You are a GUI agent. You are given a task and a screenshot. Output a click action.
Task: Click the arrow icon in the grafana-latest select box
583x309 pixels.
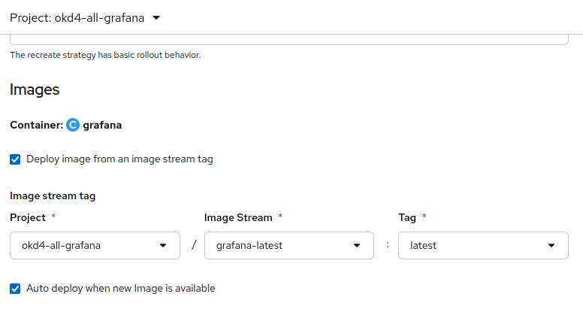click(x=358, y=245)
